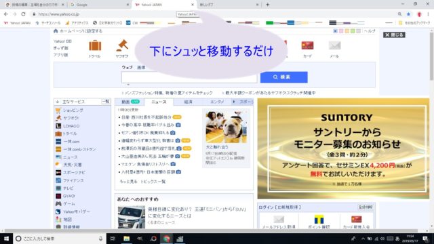This screenshot has width=434, height=244.
Task: Select the blue theme color swatch
Action: (335, 31)
